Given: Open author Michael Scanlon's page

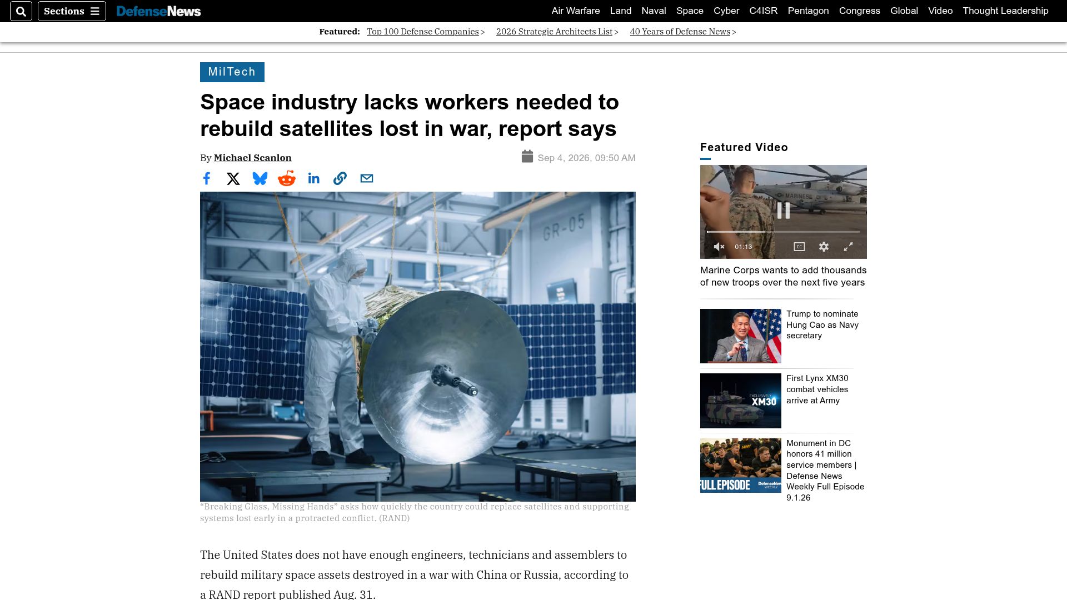Looking at the screenshot, I should click(252, 158).
